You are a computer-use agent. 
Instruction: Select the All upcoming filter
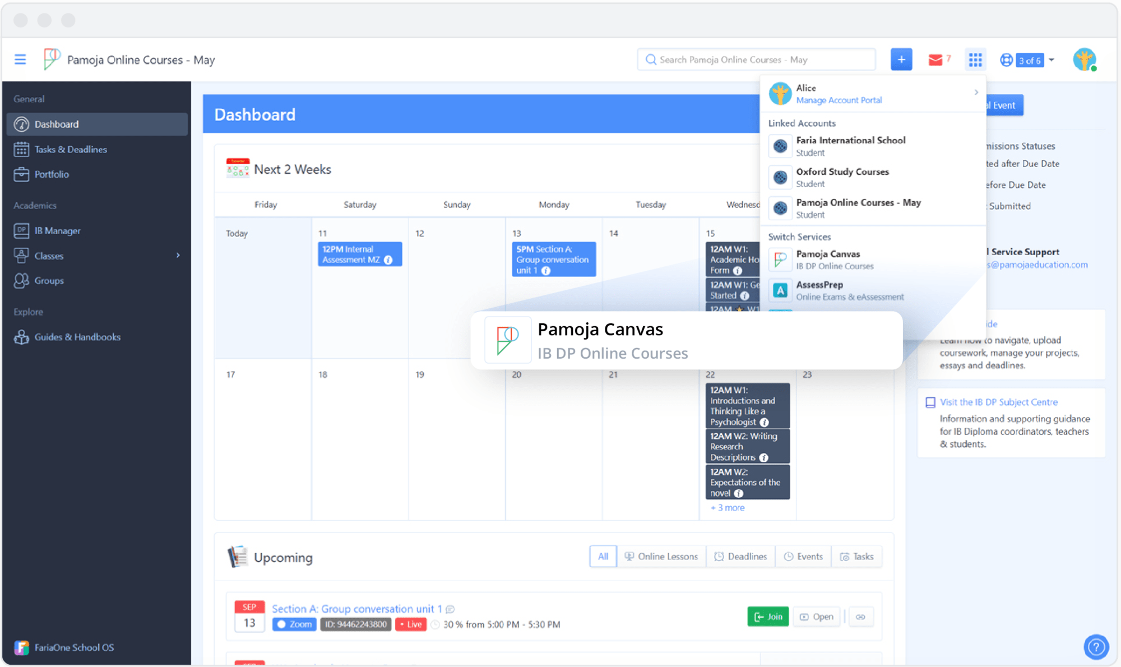pyautogui.click(x=603, y=557)
